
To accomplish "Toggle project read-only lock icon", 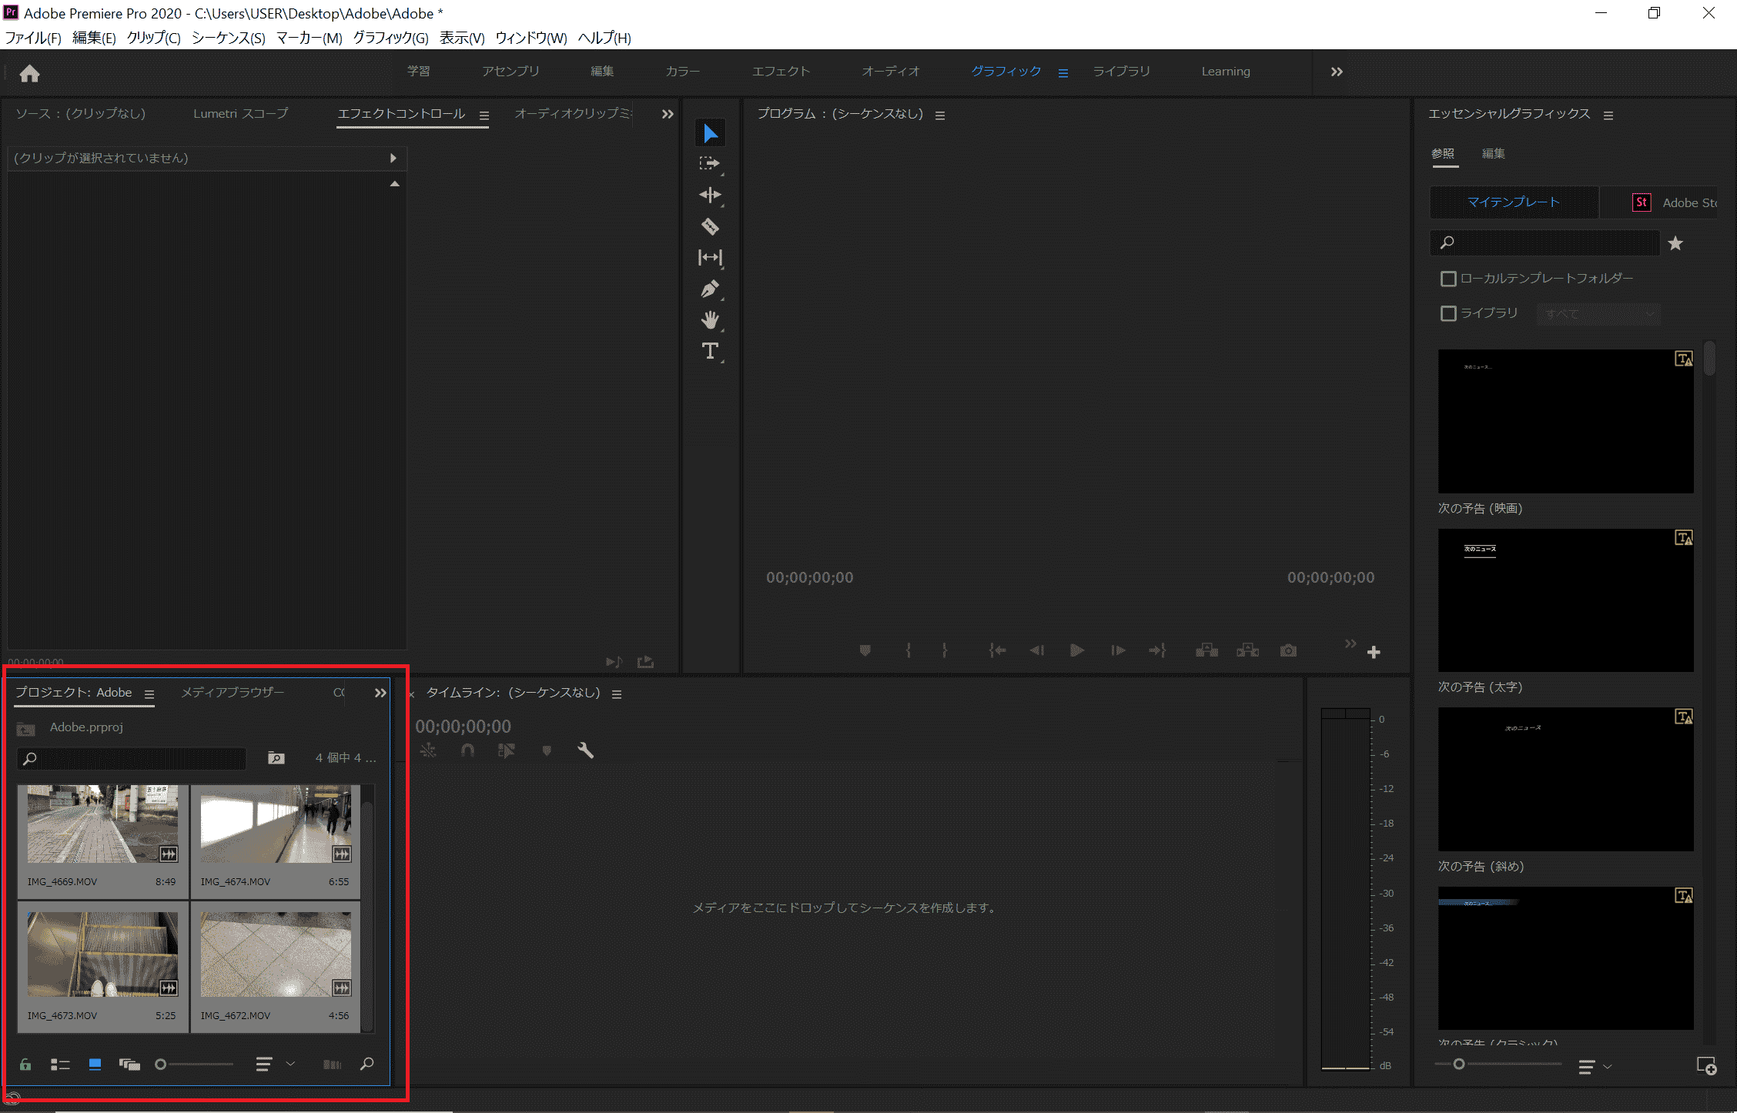I will pos(25,1065).
